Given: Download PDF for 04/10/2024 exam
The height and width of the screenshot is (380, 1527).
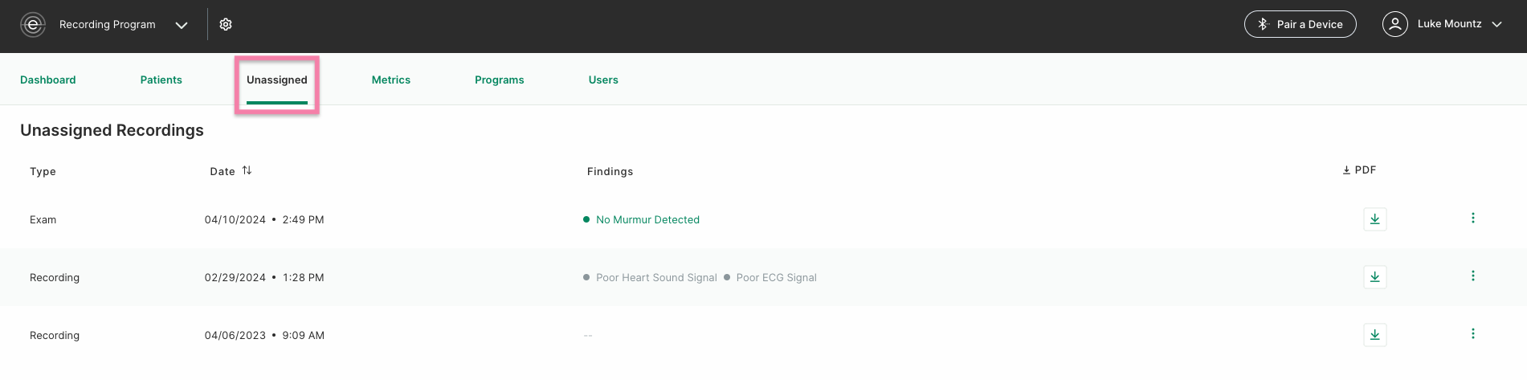Looking at the screenshot, I should pyautogui.click(x=1374, y=219).
